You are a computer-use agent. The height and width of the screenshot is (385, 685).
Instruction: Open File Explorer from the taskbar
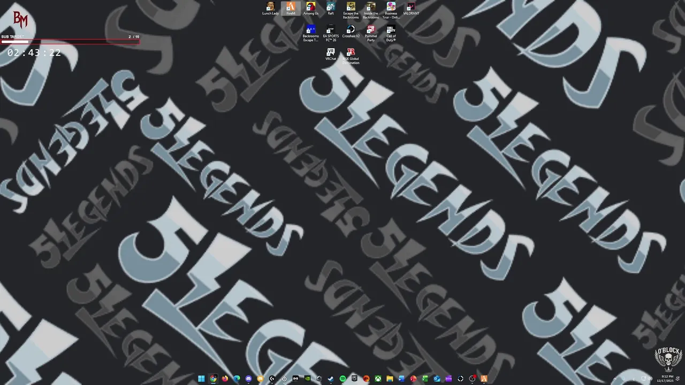390,379
